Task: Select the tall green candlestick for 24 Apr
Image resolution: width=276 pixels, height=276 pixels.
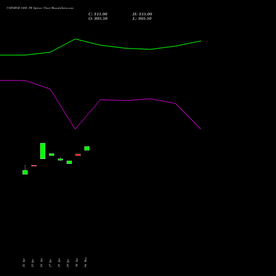Action: coord(43,151)
